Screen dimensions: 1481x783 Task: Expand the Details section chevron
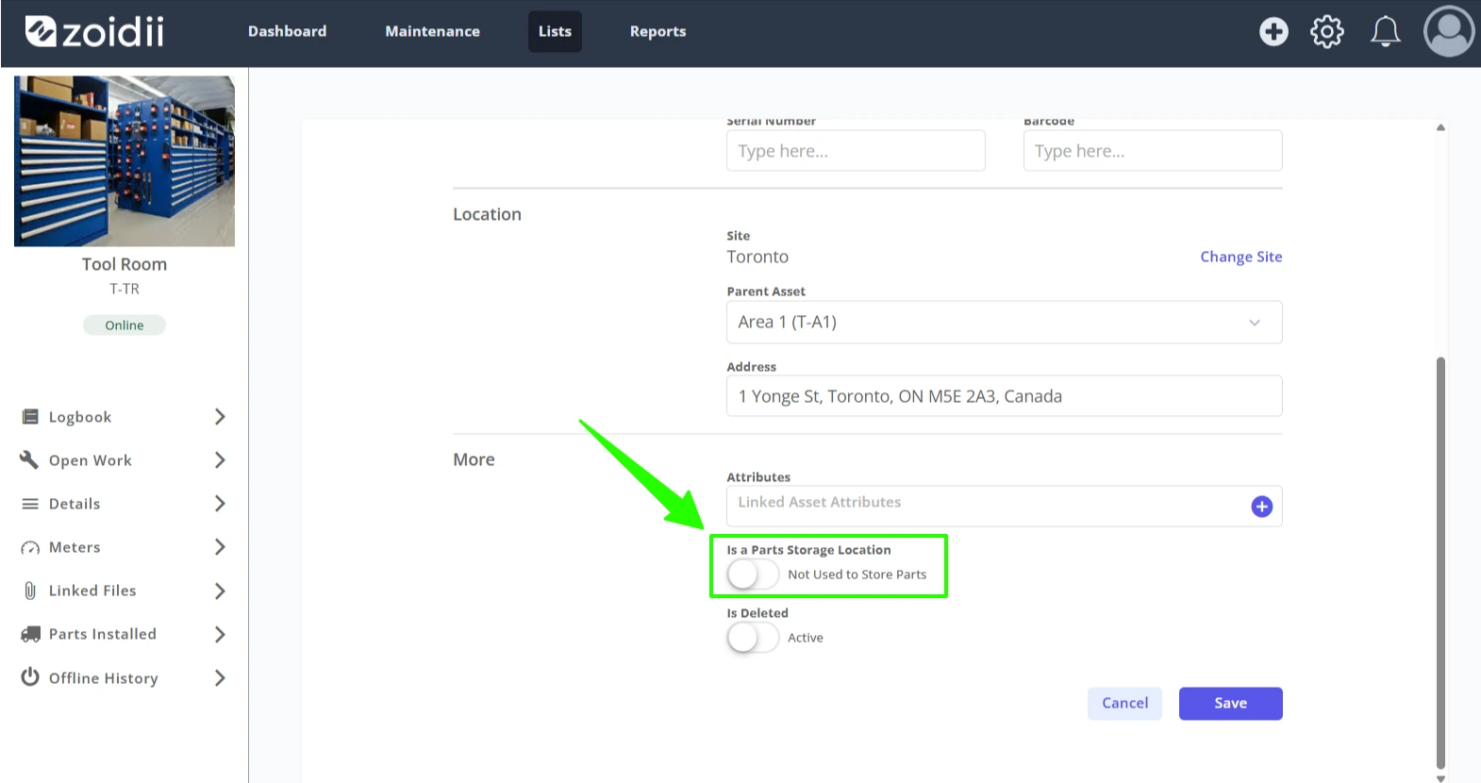[x=220, y=504]
